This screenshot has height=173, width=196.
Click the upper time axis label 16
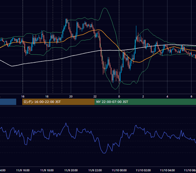23,97
